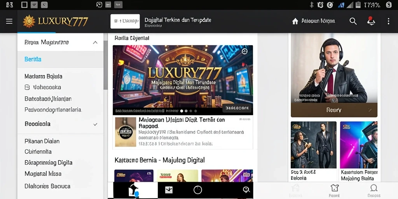
Task: Open the card showing two people in black
Action: tap(314, 145)
